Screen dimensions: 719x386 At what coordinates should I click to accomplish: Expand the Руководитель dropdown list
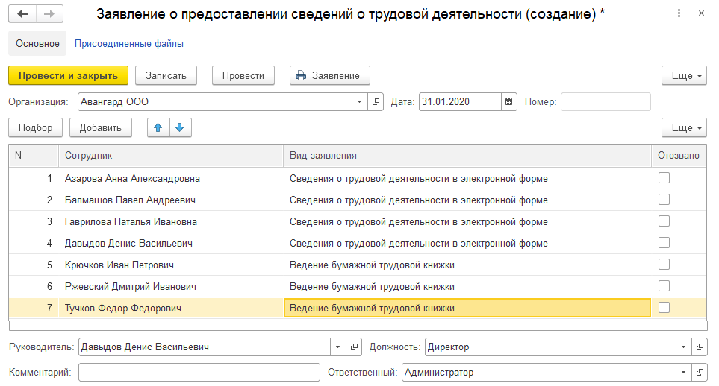[x=337, y=347]
